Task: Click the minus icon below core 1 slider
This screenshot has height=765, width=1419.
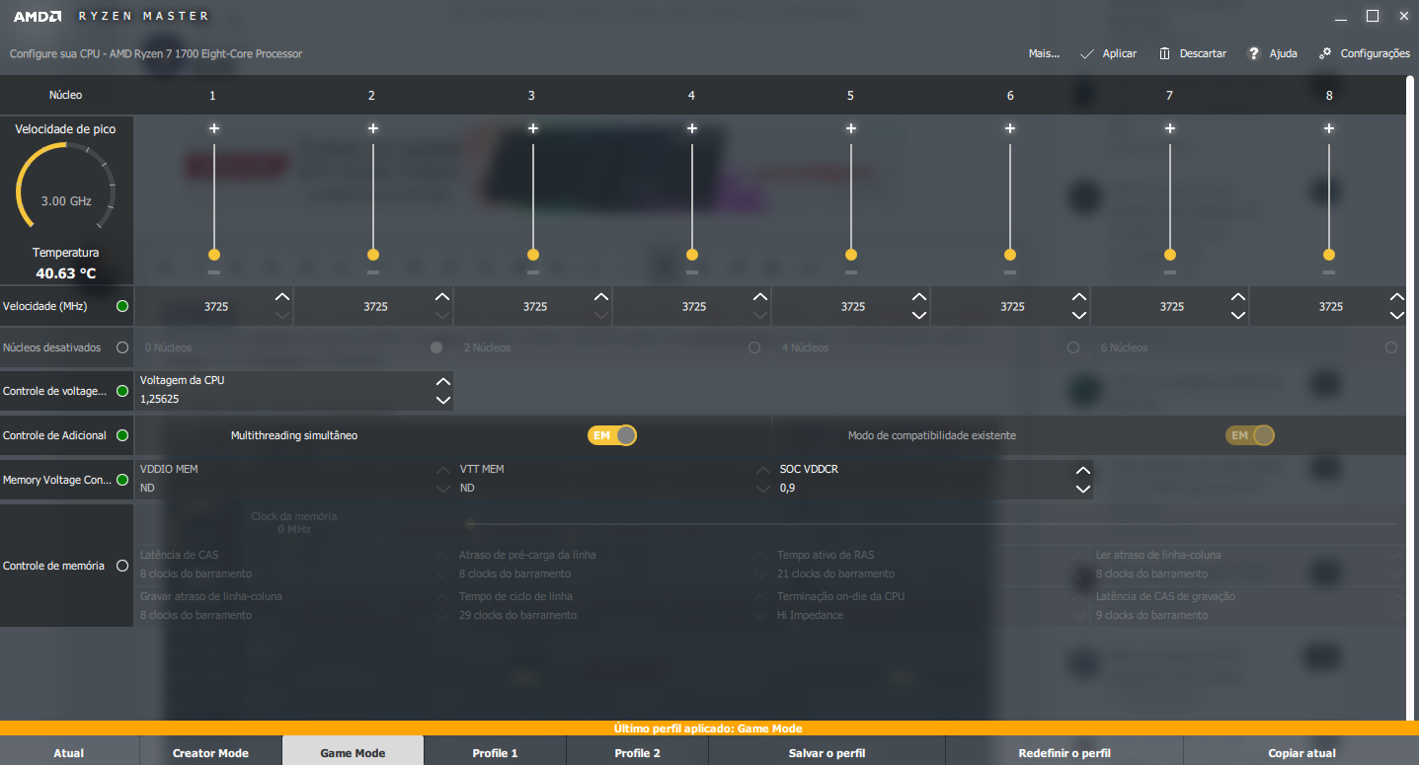Action: point(214,271)
